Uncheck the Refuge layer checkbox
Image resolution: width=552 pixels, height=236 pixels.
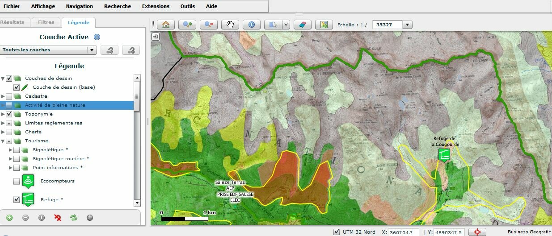tap(17, 199)
